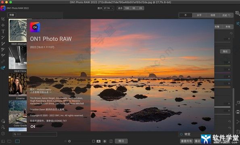
Task: Select the B&W Alternative preset thumbnail
Action: tap(18, 30)
